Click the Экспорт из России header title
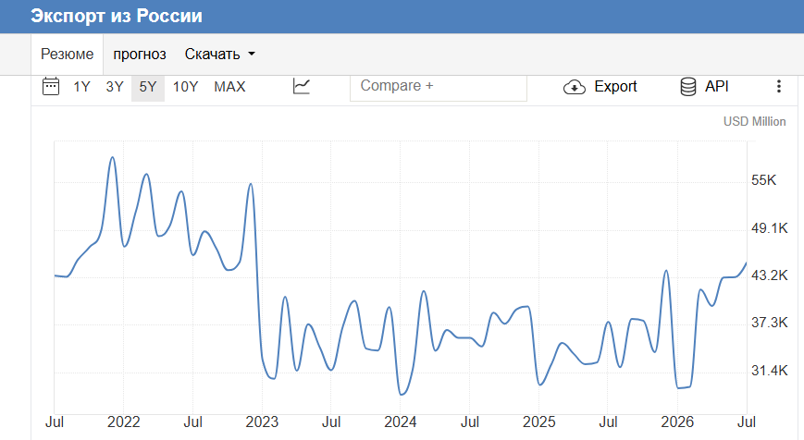The image size is (804, 440). 117,16
